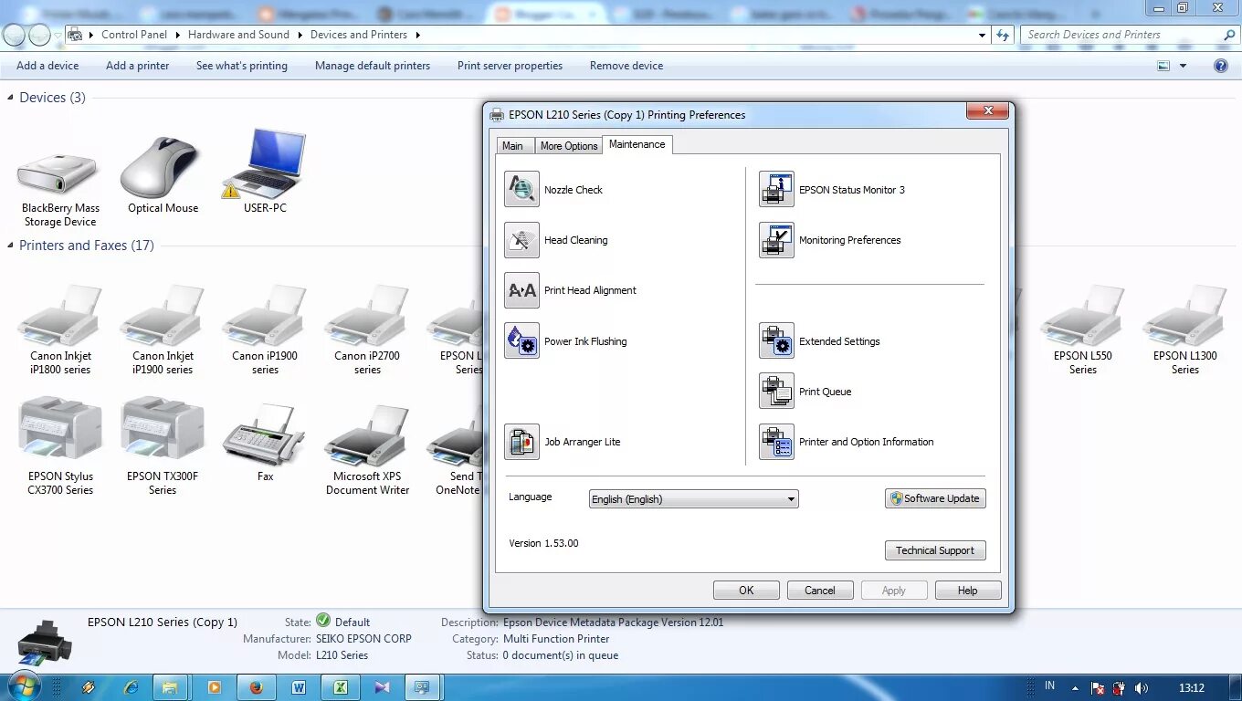Open Extended Settings icon
This screenshot has height=701, width=1242.
coord(776,340)
